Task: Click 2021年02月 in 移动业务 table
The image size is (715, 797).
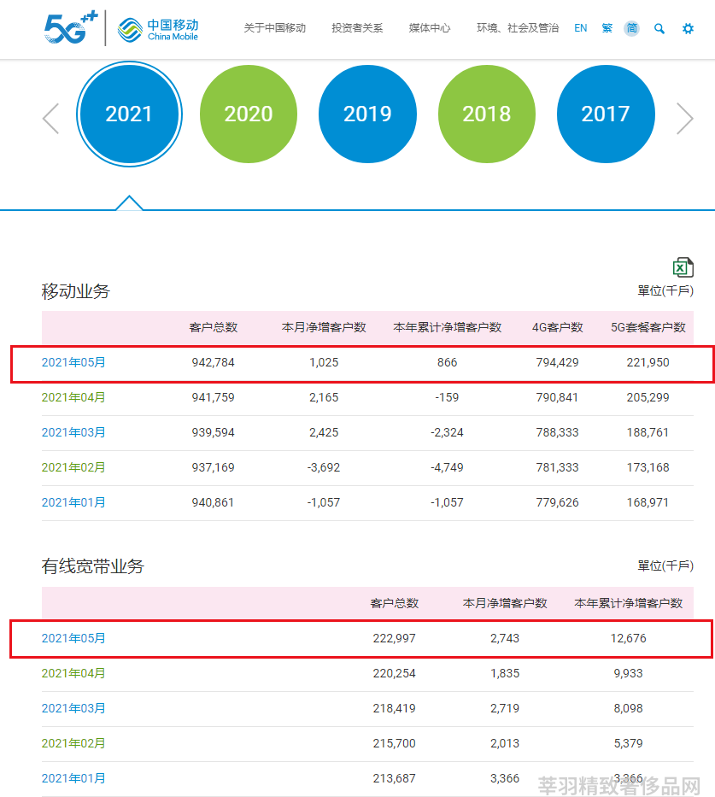Action: (x=73, y=467)
